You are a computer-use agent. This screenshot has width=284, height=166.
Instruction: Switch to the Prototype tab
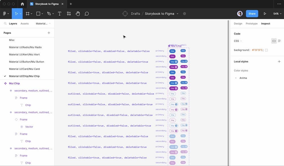[251, 24]
